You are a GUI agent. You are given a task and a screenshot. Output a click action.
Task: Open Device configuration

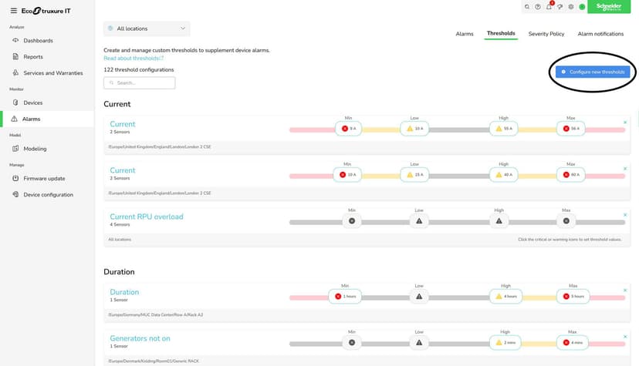click(x=48, y=194)
